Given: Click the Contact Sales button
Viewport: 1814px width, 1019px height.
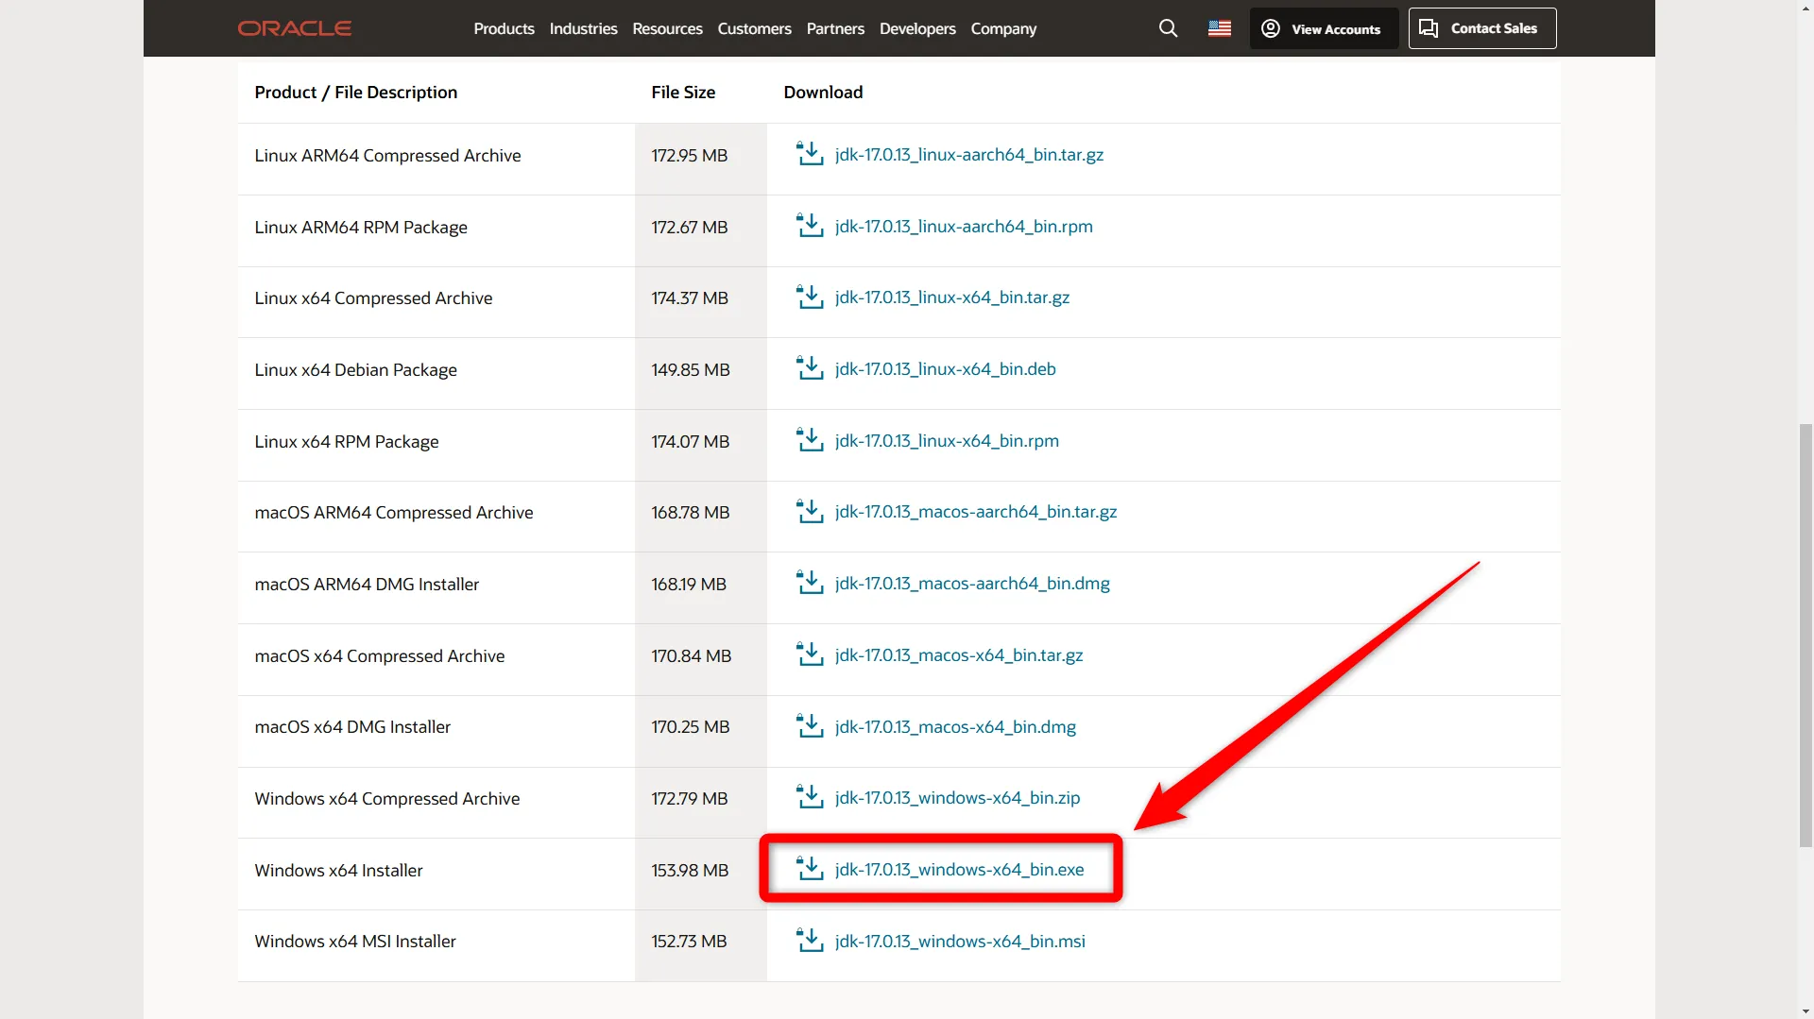Looking at the screenshot, I should click(x=1482, y=28).
